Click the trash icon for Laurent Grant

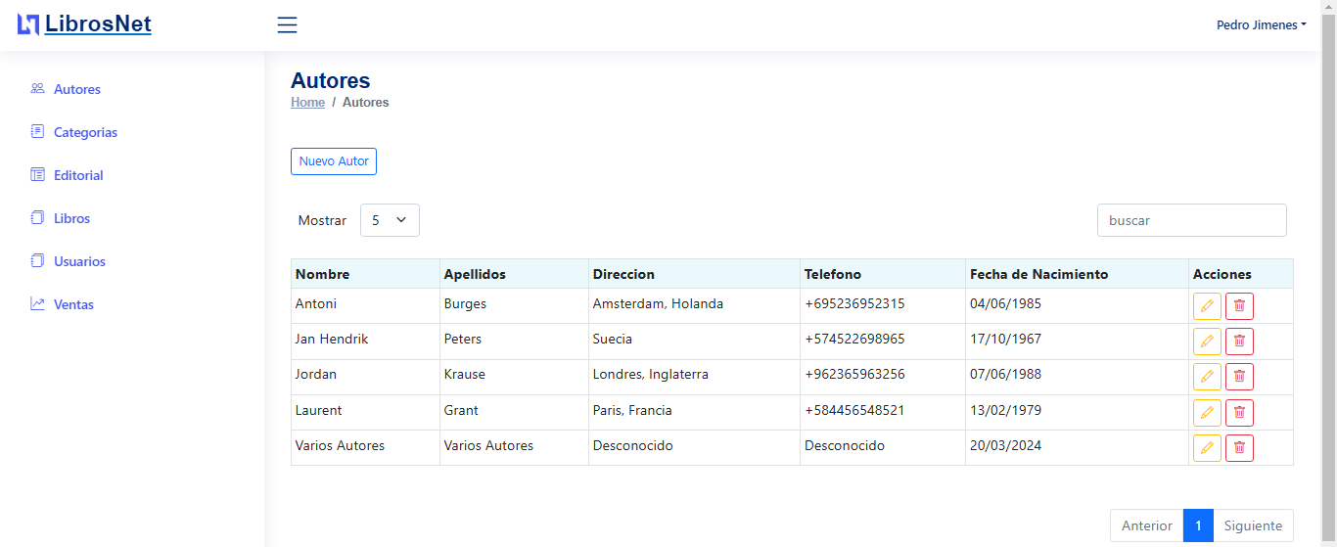point(1239,413)
